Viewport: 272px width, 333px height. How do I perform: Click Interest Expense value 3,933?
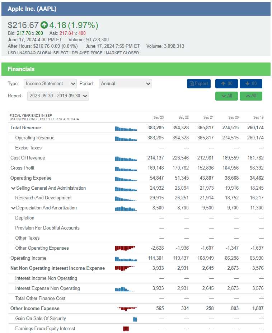(158, 288)
